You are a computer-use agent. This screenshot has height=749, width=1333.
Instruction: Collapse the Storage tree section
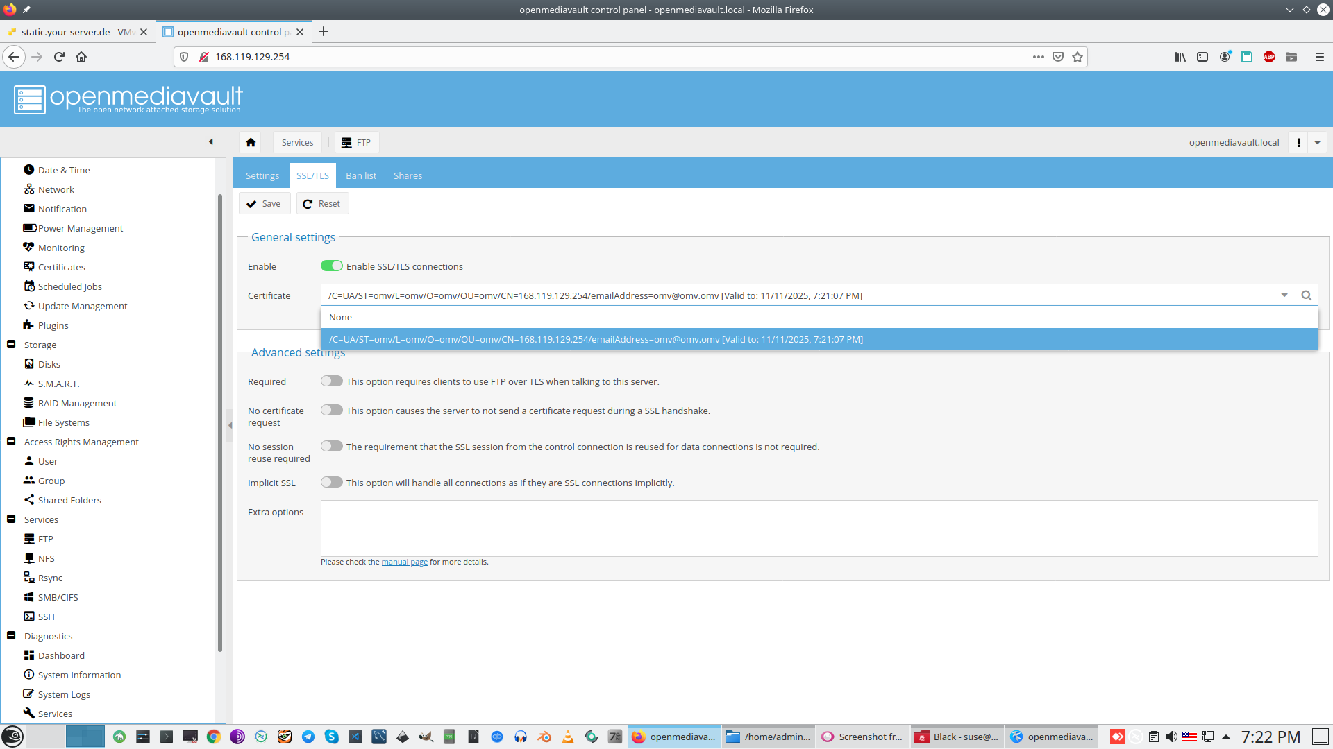[x=11, y=345]
